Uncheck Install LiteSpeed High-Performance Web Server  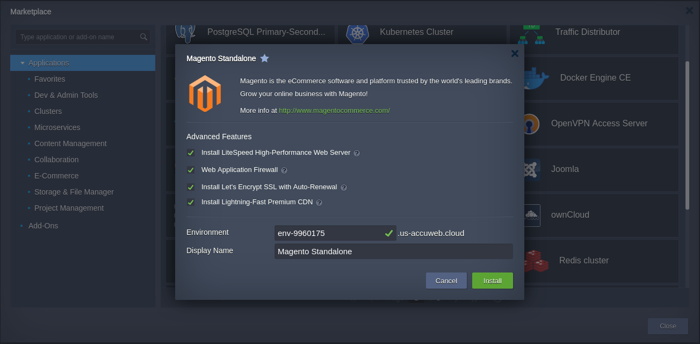(191, 153)
